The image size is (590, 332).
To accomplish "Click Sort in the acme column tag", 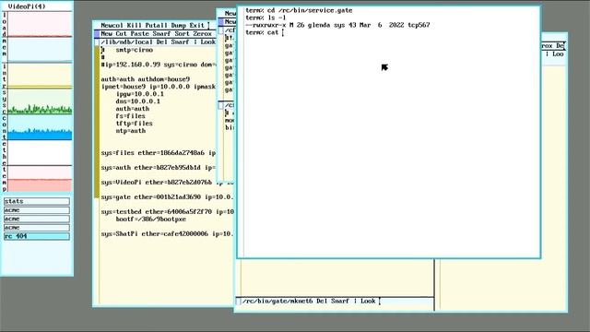I will point(183,33).
